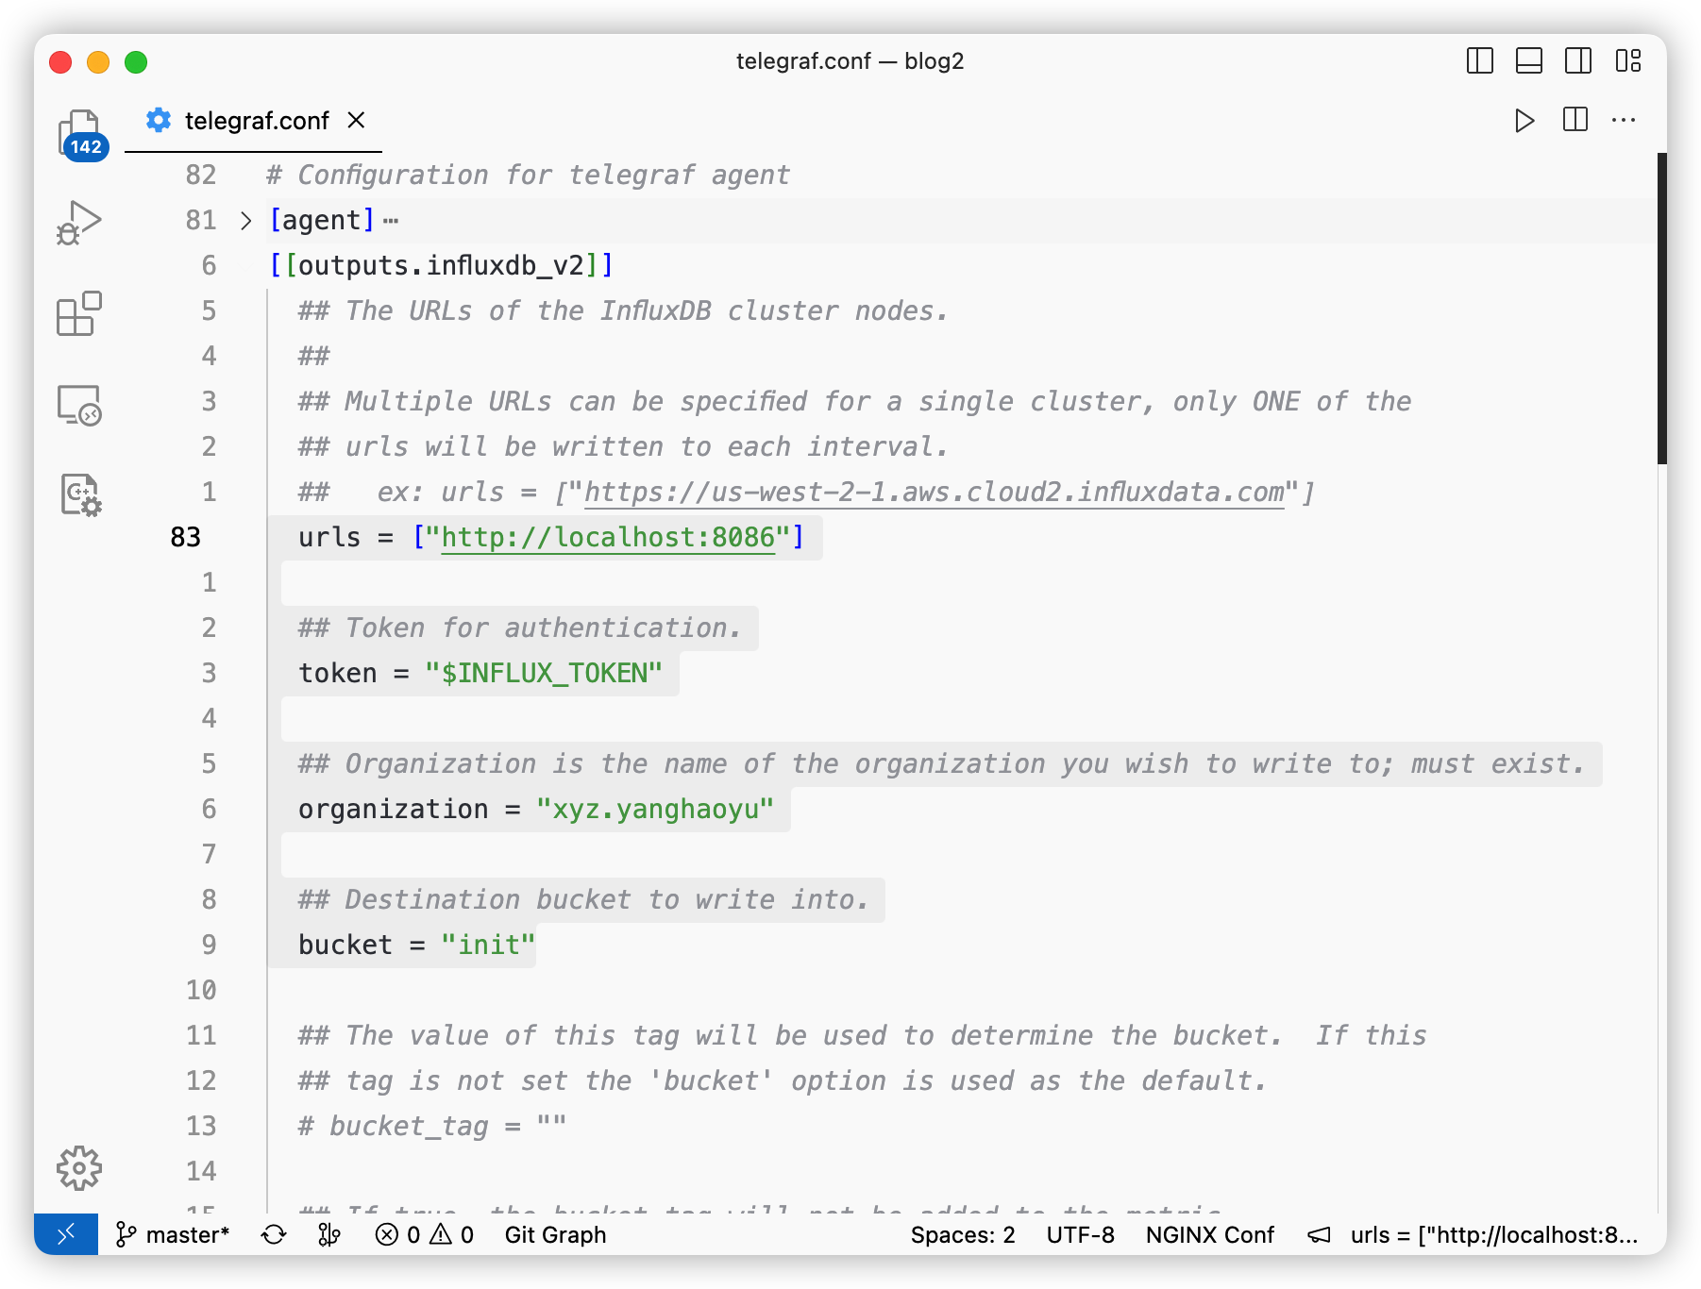This screenshot has height=1289, width=1701.
Task: Split the editor to the right
Action: pos(1575,121)
